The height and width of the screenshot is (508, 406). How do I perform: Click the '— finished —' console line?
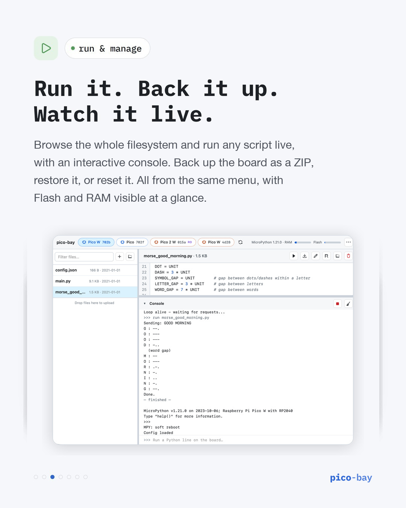click(157, 400)
